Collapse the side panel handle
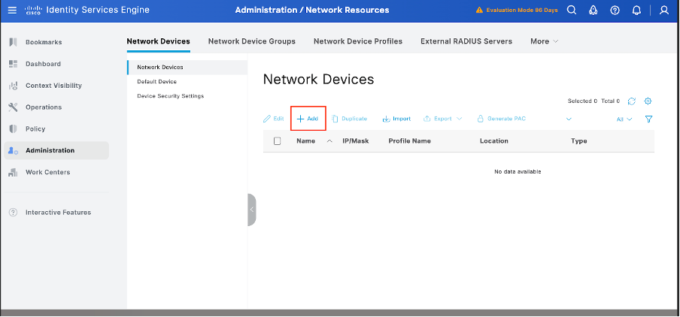 pyautogui.click(x=251, y=210)
